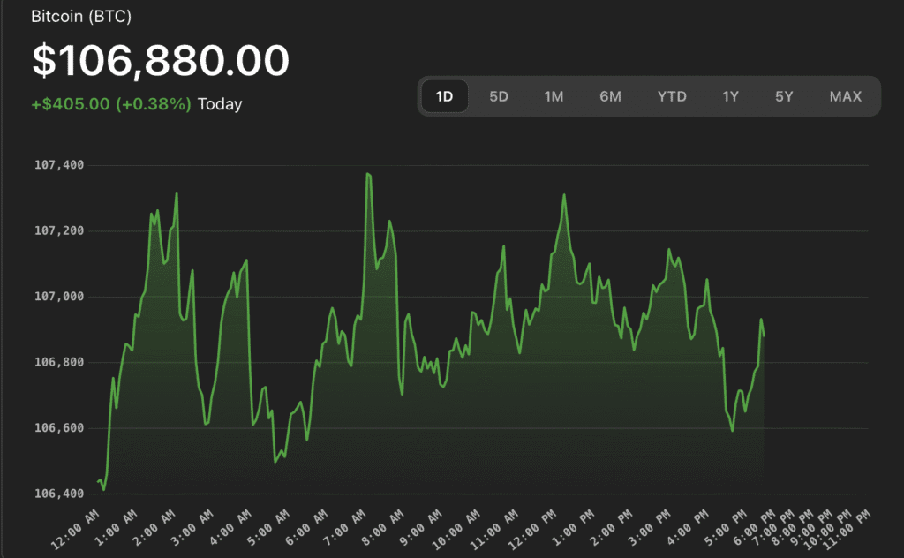Click the 107,400 y-axis label

click(59, 165)
